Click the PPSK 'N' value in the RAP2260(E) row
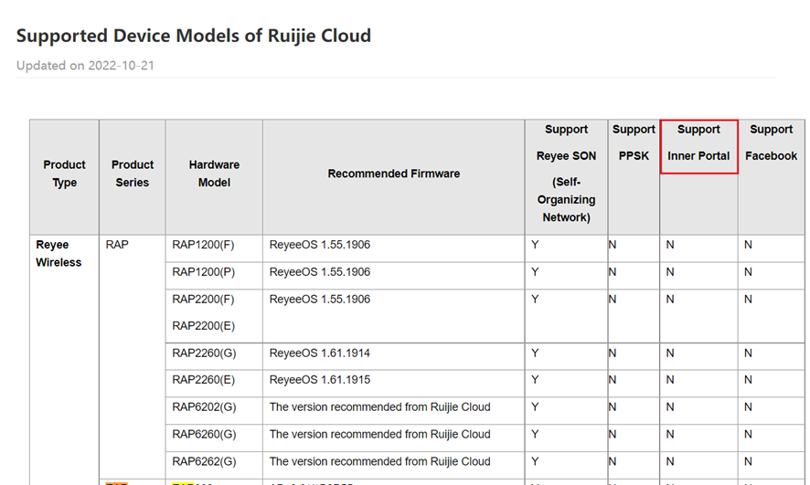 (x=613, y=380)
